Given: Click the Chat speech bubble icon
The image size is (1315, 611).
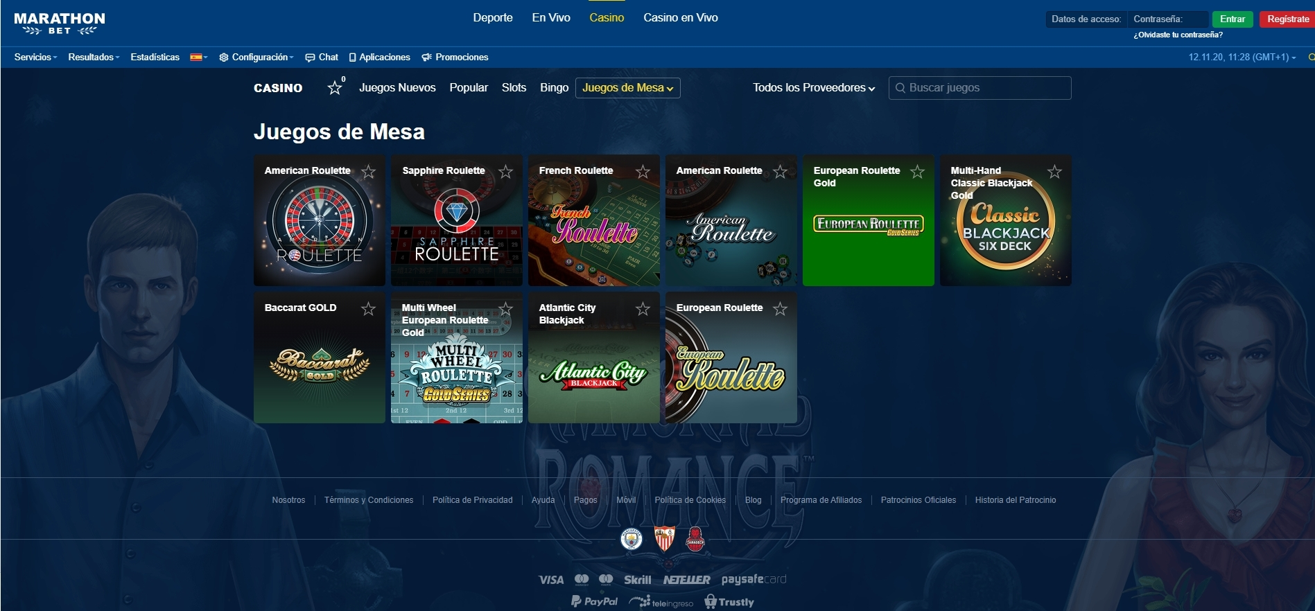Looking at the screenshot, I should pyautogui.click(x=310, y=57).
